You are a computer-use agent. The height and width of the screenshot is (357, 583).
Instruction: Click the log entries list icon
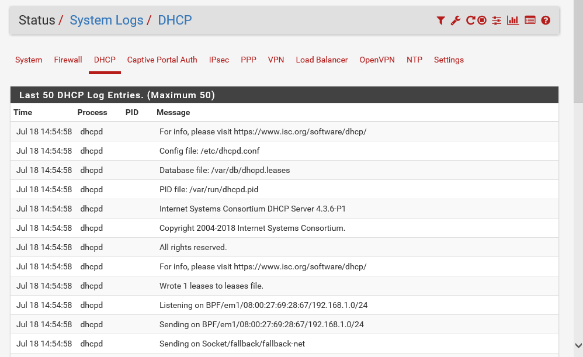tap(530, 20)
